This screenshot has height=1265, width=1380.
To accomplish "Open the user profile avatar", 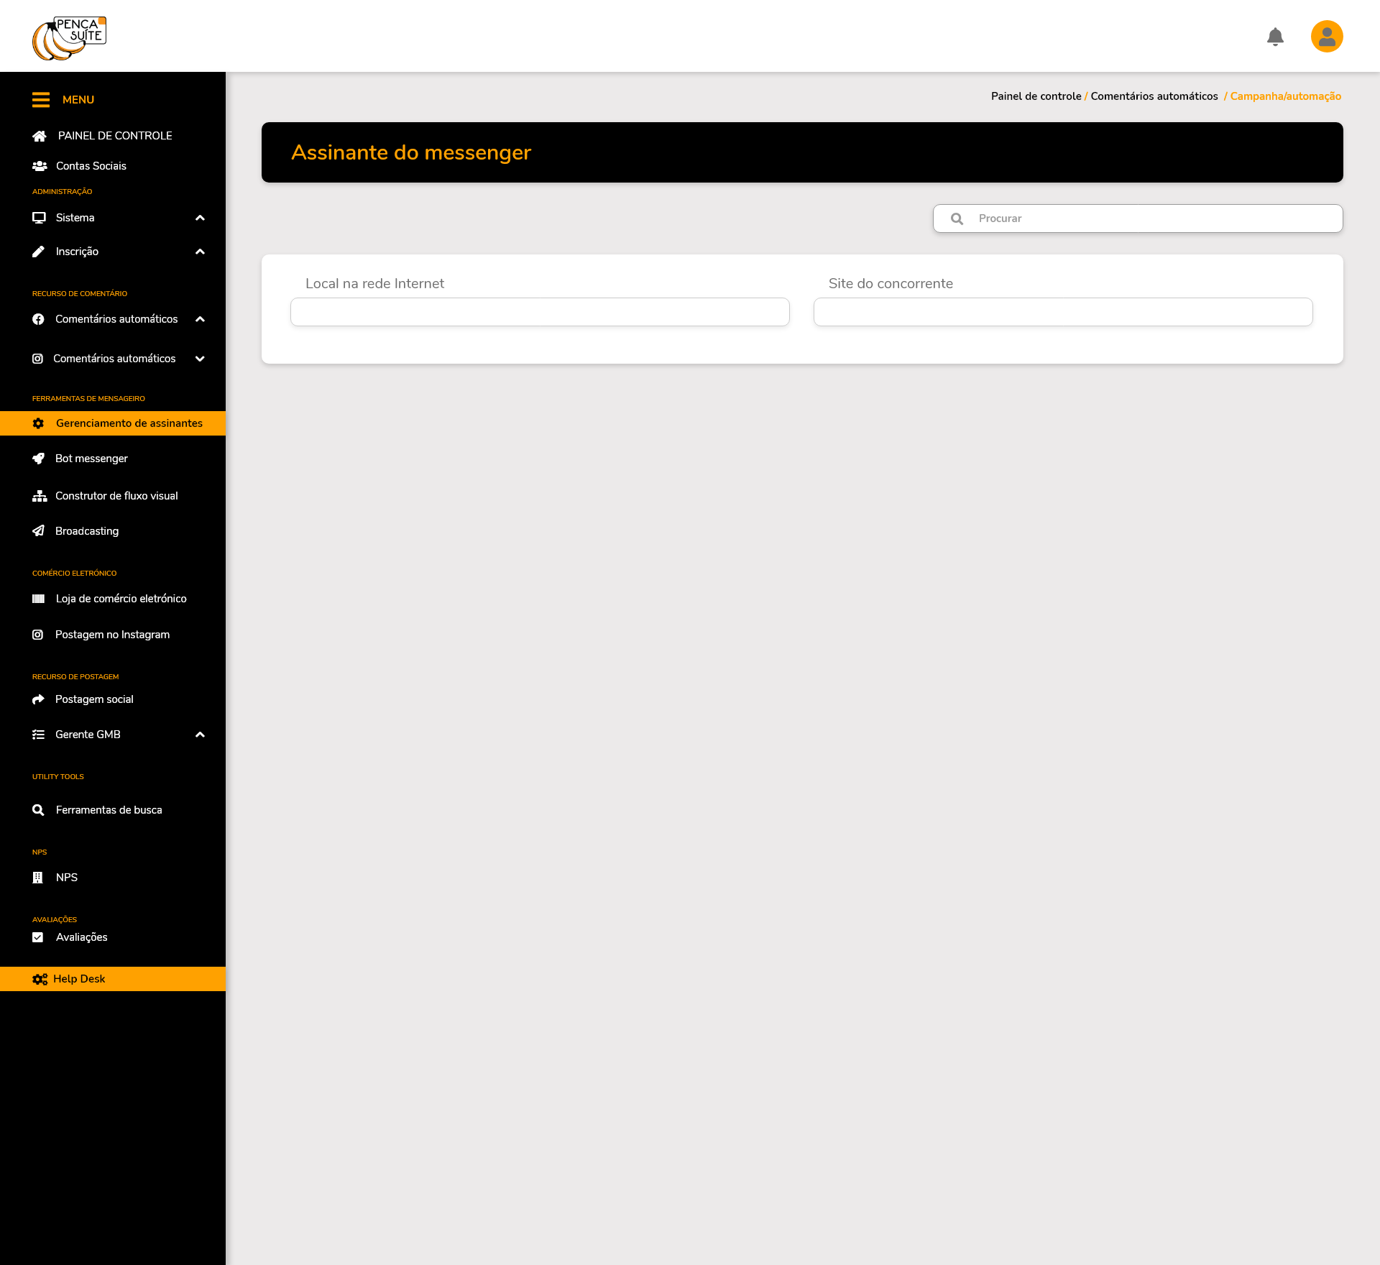I will (x=1327, y=37).
